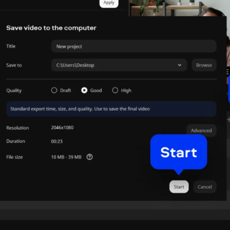Image resolution: width=230 pixels, height=230 pixels.
Task: Click the 'Standard export time' description banner
Action: pos(111,109)
